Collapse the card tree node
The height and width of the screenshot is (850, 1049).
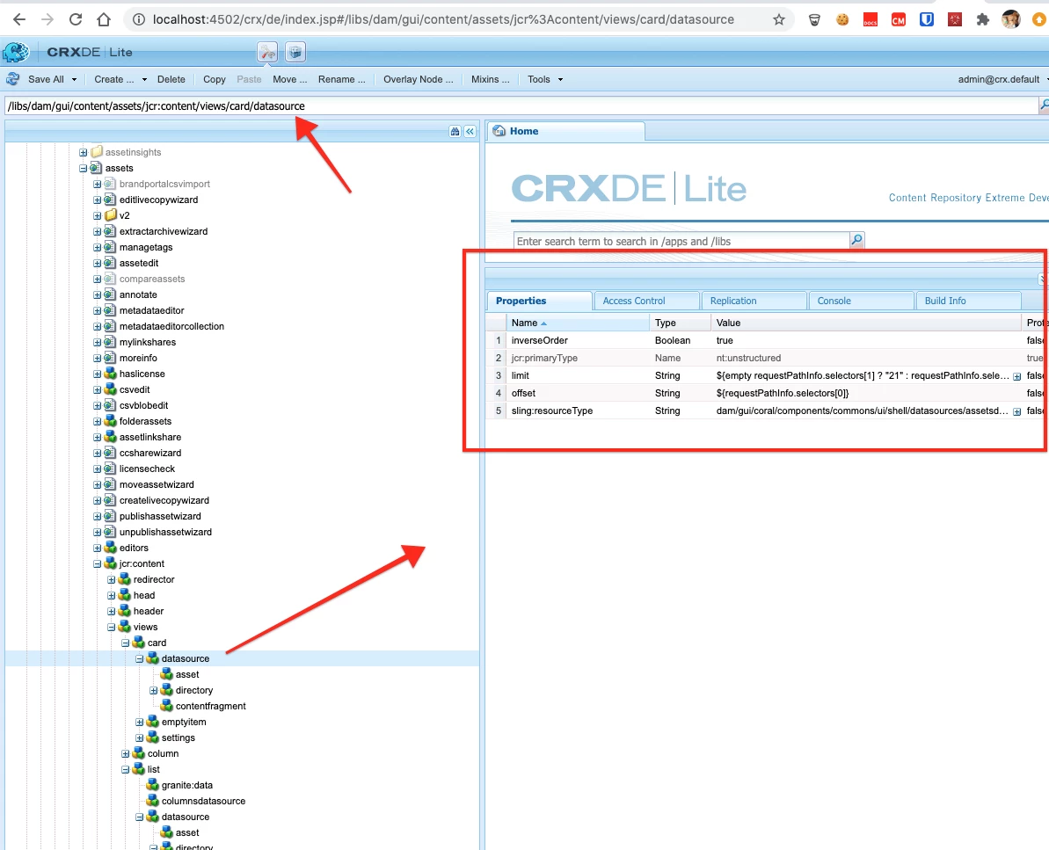pyautogui.click(x=125, y=643)
